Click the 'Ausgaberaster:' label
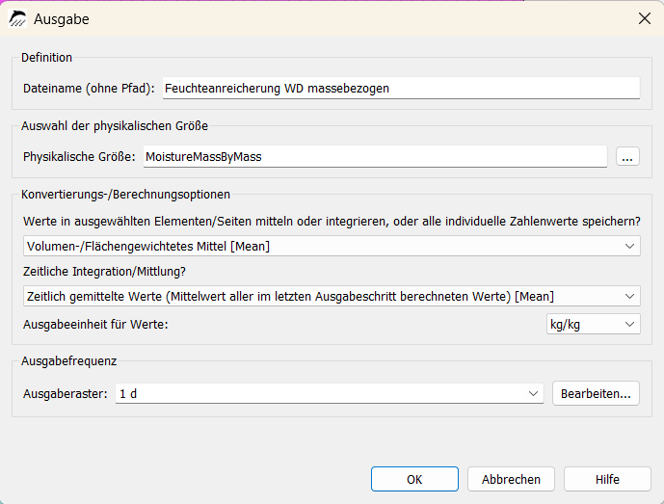The width and height of the screenshot is (664, 504). (66, 393)
